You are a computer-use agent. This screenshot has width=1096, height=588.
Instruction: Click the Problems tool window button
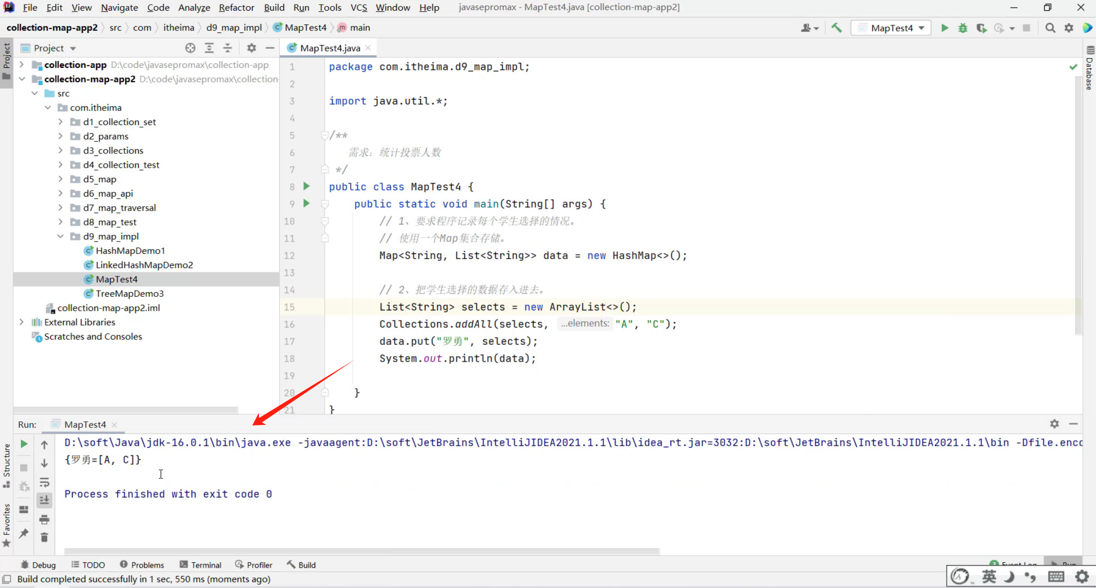click(x=142, y=565)
